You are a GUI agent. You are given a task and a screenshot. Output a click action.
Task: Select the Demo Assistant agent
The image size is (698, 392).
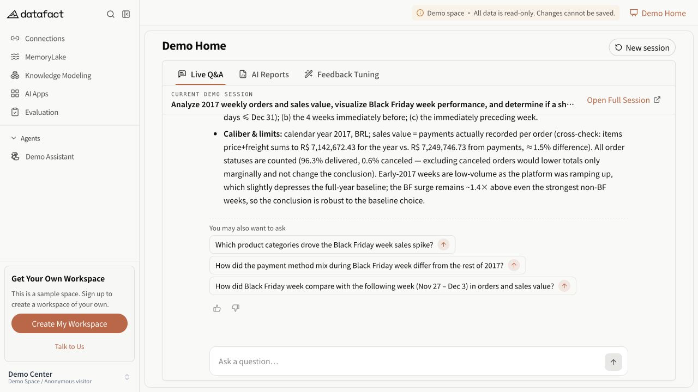(x=70, y=157)
